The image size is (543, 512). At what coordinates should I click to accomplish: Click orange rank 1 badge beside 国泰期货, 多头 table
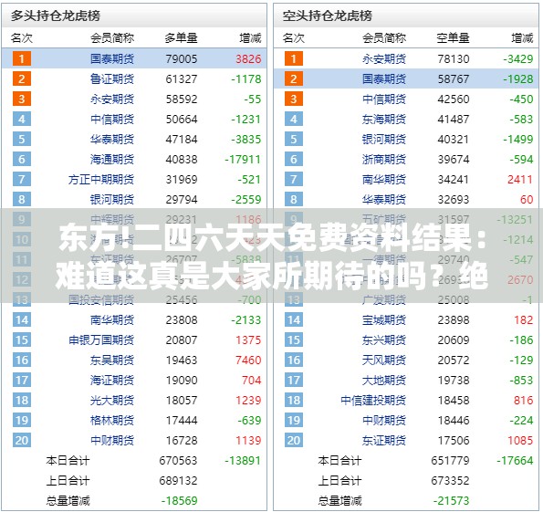tap(22, 58)
